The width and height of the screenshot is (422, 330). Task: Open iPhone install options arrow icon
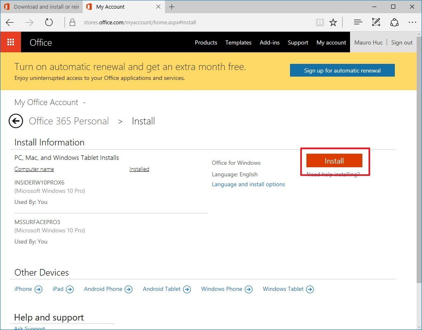point(39,289)
